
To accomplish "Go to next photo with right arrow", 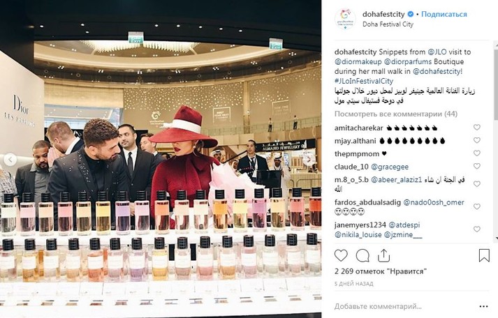I will point(310,160).
